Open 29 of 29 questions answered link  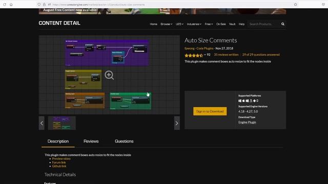tap(261, 55)
